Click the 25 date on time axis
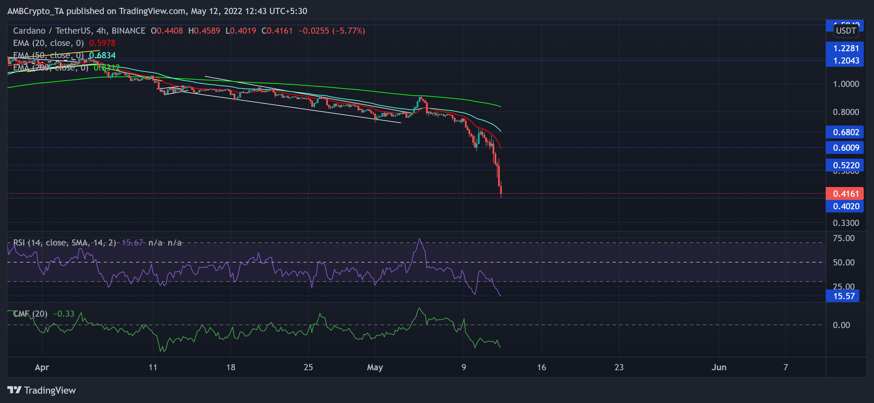Viewport: 874px width, 403px height. pos(308,367)
